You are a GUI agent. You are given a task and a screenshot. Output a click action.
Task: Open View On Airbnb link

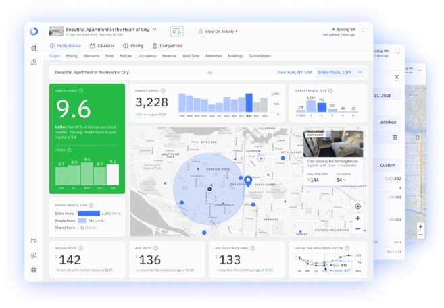point(218,31)
